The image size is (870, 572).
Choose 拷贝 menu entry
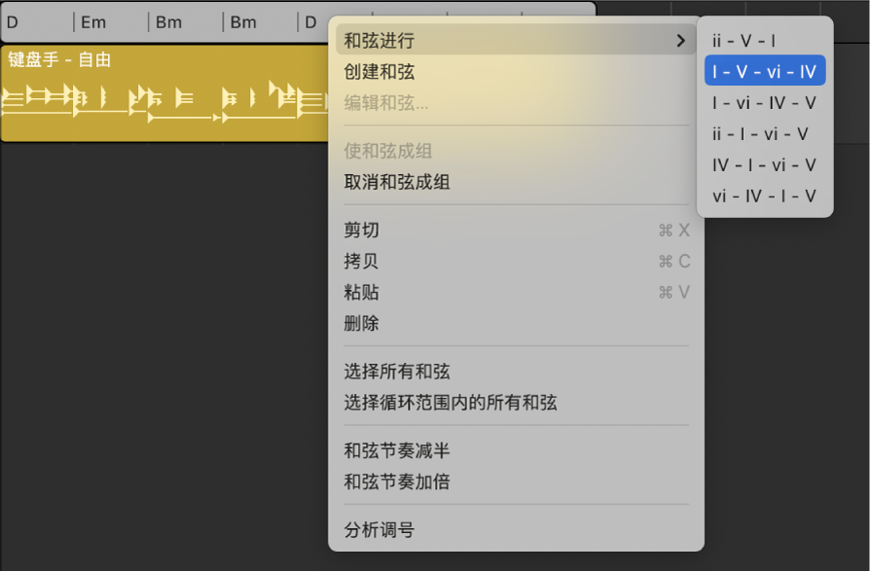point(362,262)
